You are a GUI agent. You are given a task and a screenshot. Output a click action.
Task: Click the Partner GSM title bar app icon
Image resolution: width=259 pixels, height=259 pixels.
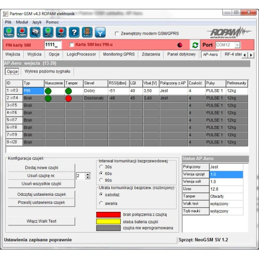[6, 14]
